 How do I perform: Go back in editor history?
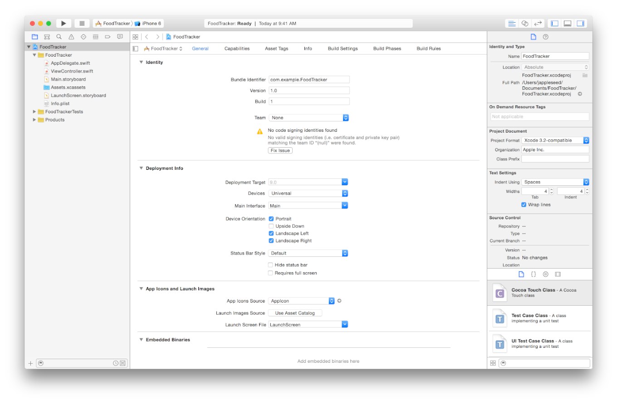147,37
